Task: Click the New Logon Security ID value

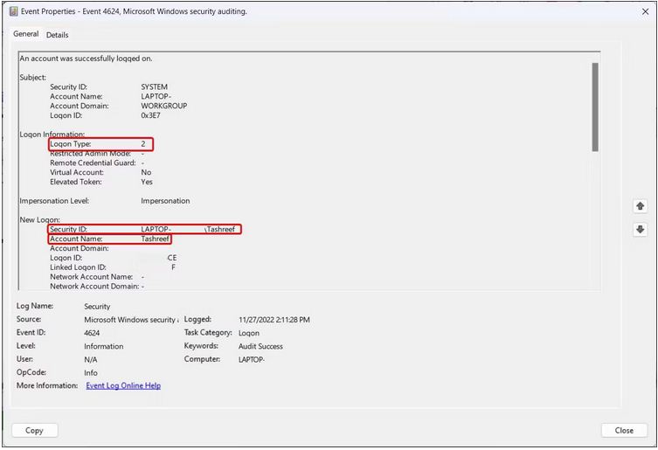Action: (188, 229)
